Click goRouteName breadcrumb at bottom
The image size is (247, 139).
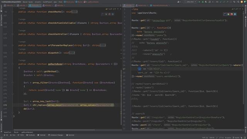point(27,132)
